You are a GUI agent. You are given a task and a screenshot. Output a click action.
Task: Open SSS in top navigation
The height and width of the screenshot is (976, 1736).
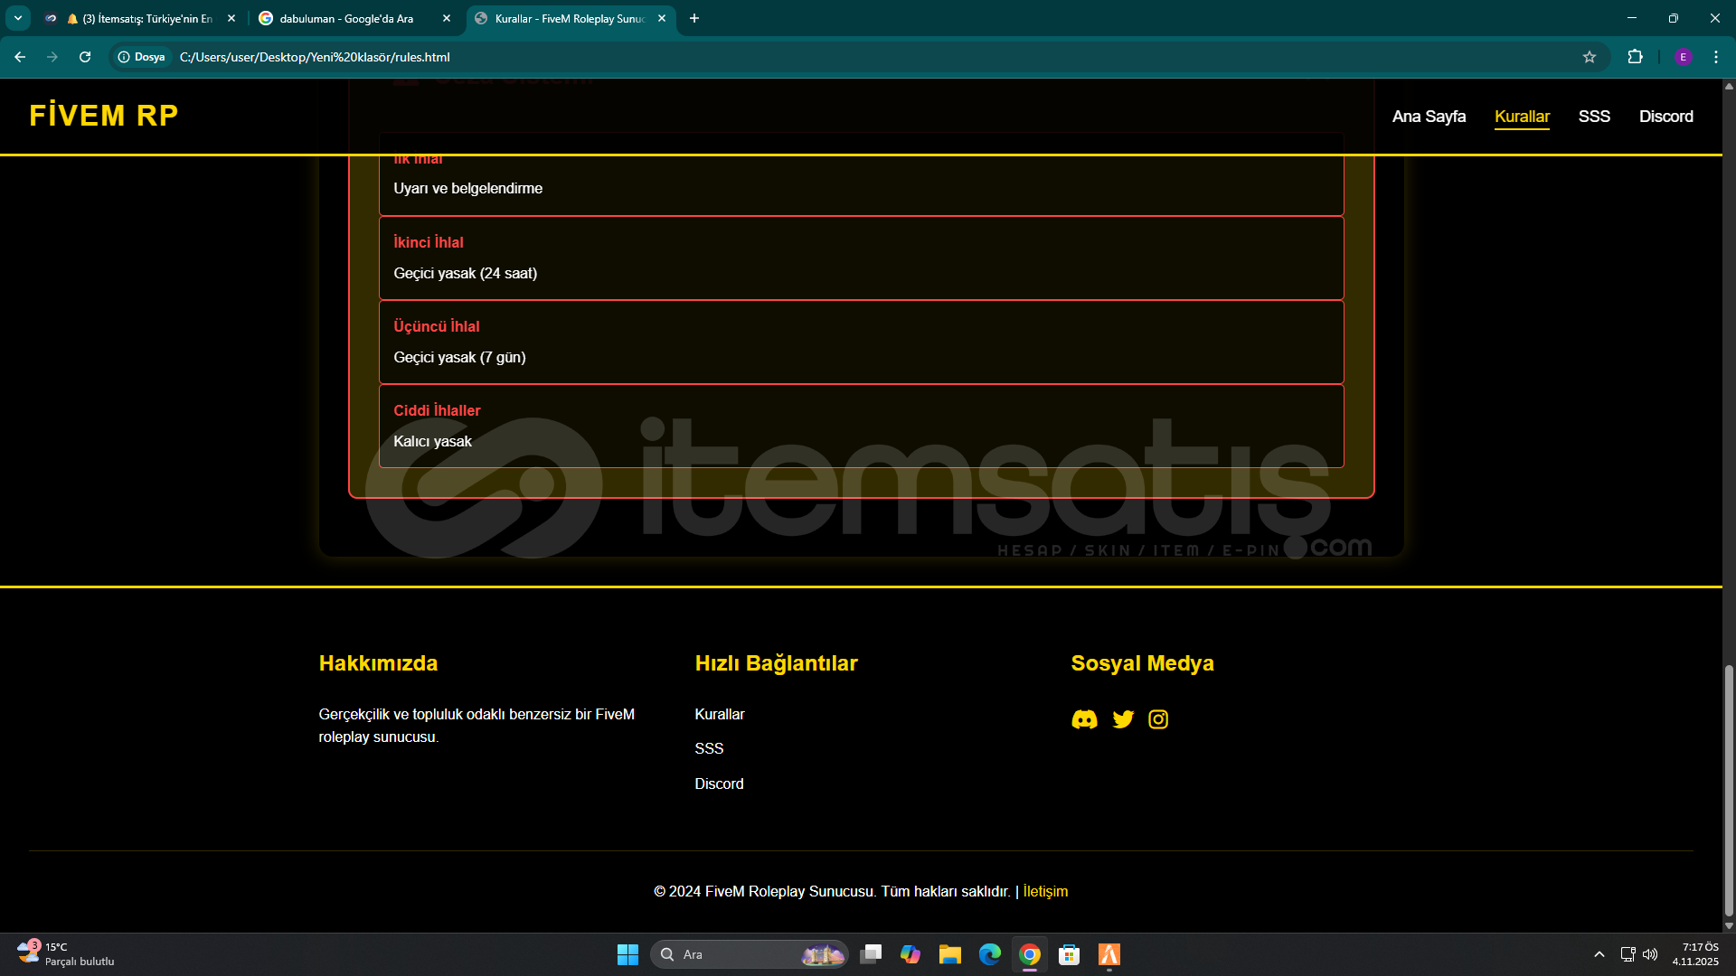1594,117
